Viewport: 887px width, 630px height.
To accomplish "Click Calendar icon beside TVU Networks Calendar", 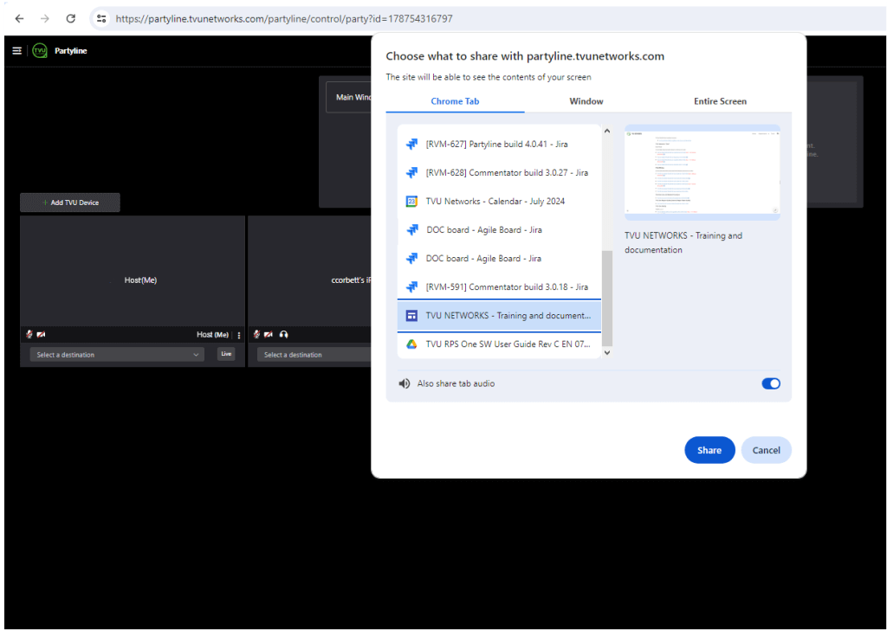I will pos(411,201).
